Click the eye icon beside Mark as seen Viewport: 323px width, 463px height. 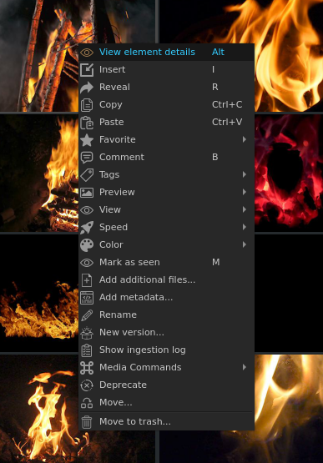tap(87, 263)
